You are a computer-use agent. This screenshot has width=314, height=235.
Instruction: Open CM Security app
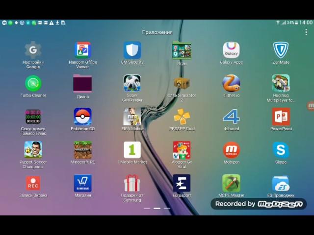click(132, 50)
